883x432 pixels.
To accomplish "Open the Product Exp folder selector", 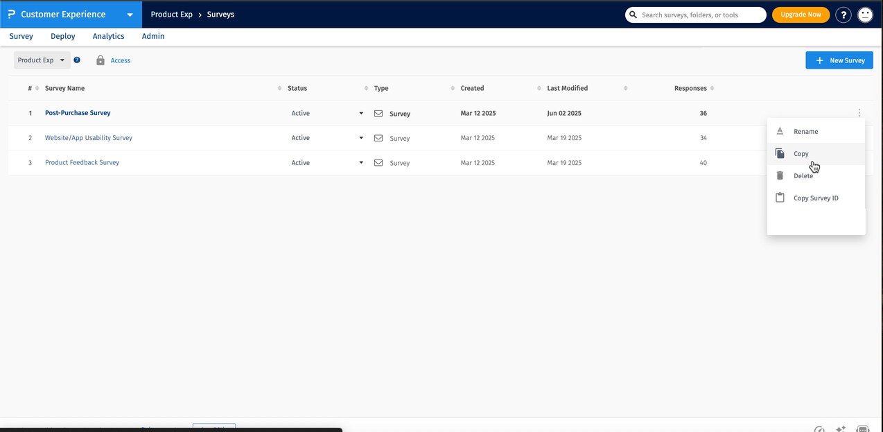I will 41,60.
